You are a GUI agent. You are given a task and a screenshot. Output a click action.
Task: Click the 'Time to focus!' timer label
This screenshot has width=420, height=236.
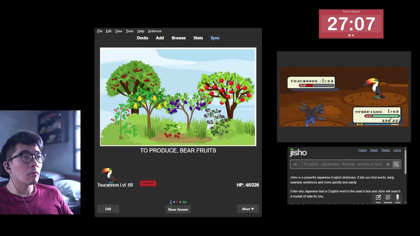[351, 11]
